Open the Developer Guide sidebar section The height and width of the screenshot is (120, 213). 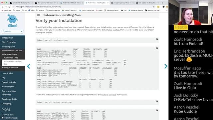(x=9, y=99)
